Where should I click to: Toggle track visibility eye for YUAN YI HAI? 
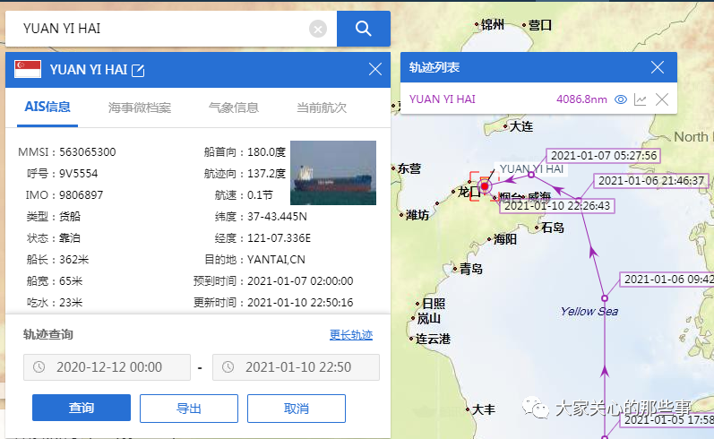(x=621, y=99)
